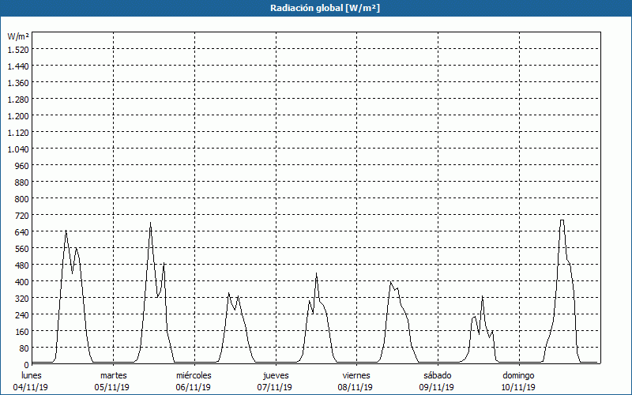Click the 'Radiación global [W/m²]' title
The width and height of the screenshot is (632, 395).
coord(325,8)
